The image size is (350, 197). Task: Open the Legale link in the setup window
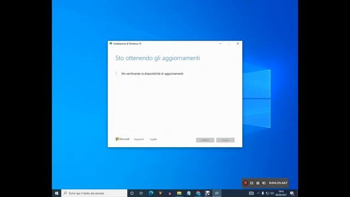tap(153, 139)
